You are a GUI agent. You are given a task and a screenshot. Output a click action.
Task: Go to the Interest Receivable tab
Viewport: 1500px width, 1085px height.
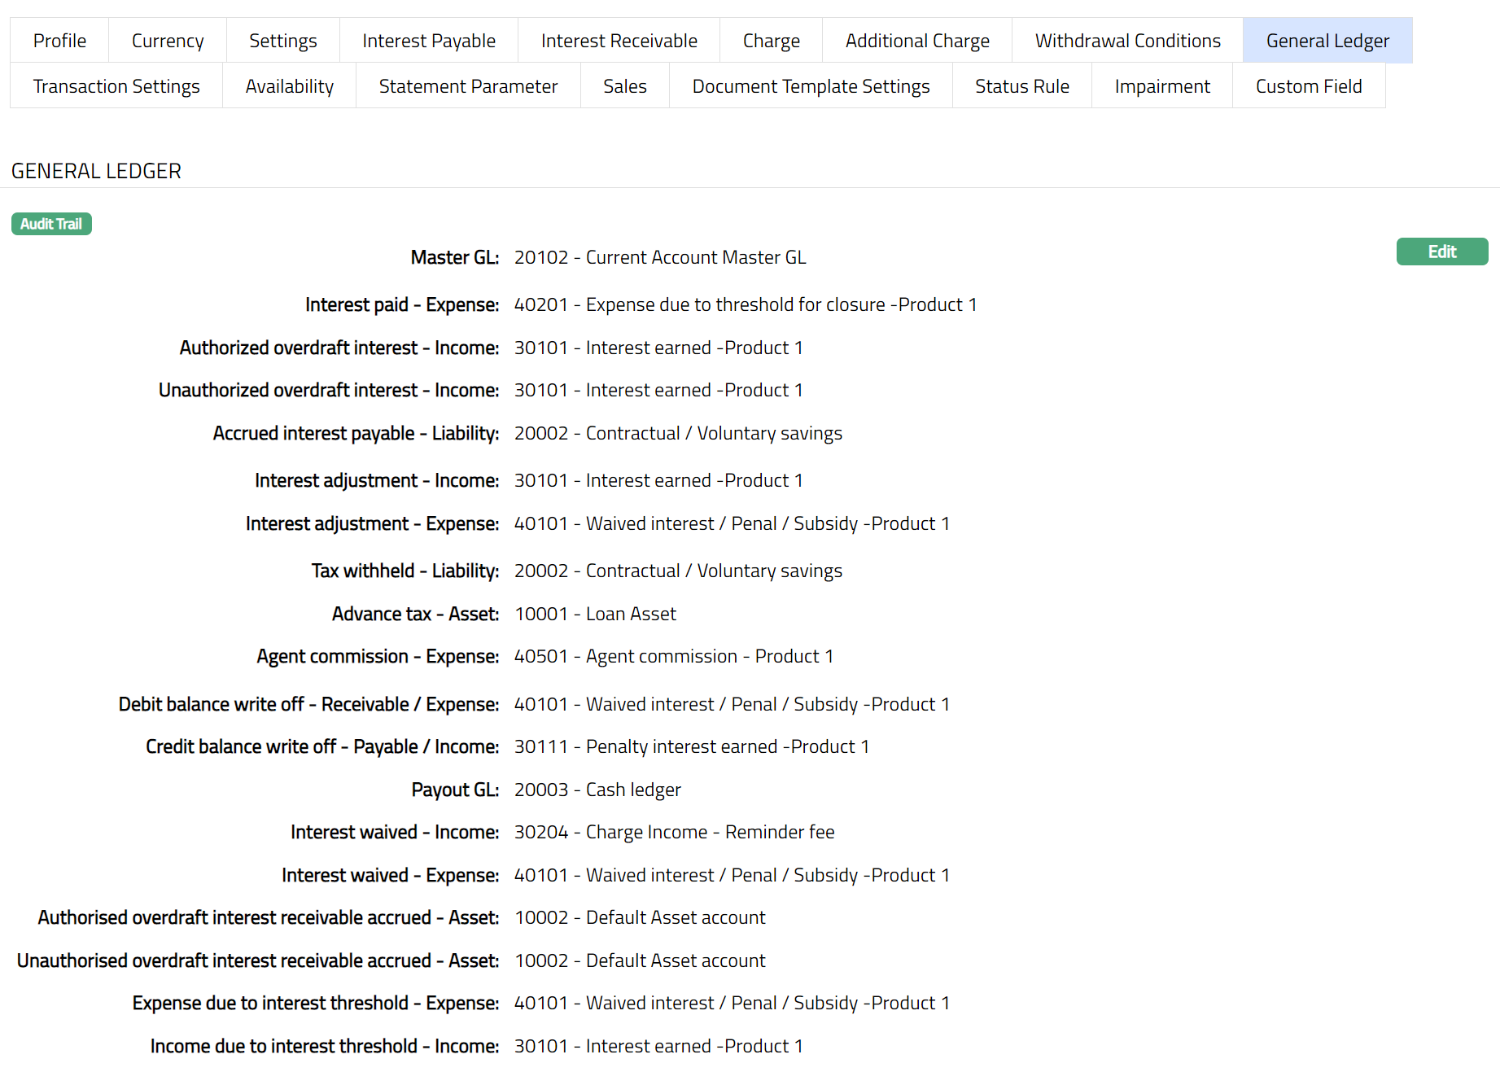coord(619,41)
